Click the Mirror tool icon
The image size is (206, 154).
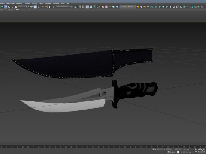(x=72, y=7)
